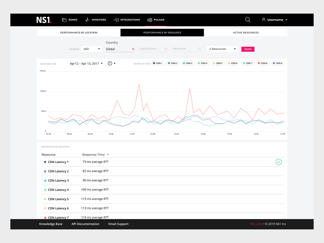Toggle the CDN 6 series
The width and height of the screenshot is (324, 243).
233,63
